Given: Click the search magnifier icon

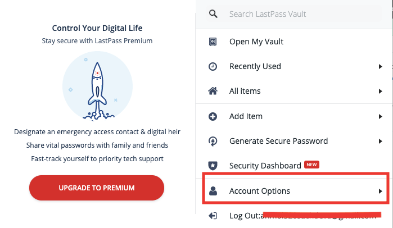Looking at the screenshot, I should 213,14.
